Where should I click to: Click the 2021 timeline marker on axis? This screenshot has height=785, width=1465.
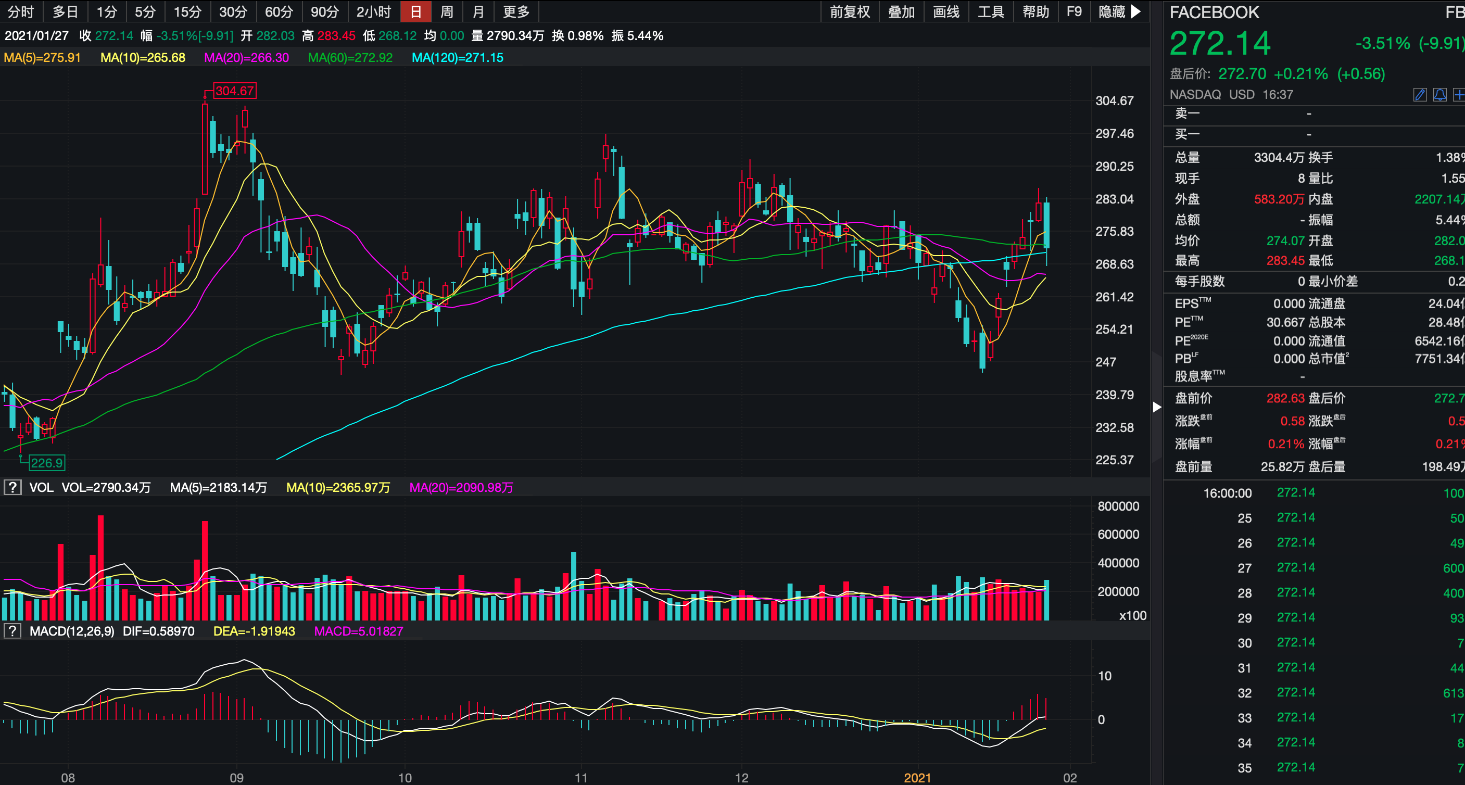(x=917, y=778)
